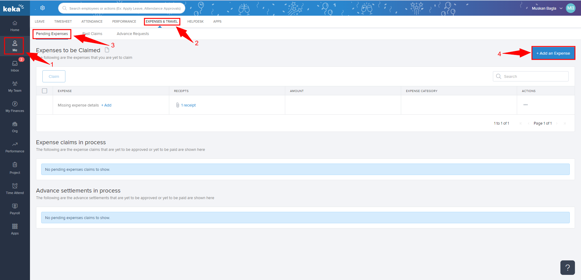Open My Finances in sidebar
The width and height of the screenshot is (581, 280).
pyautogui.click(x=15, y=107)
